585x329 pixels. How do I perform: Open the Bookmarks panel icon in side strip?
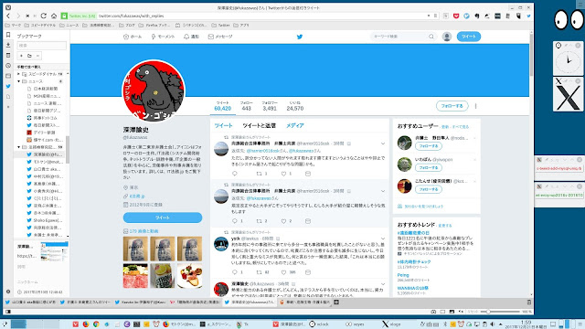click(8, 35)
